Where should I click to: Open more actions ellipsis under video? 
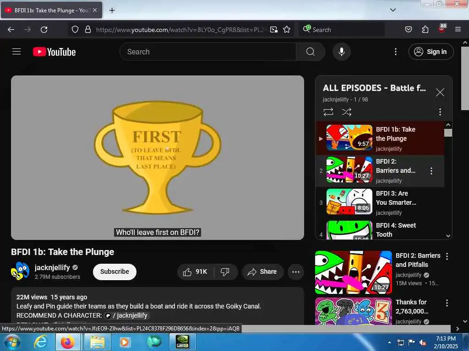tap(296, 271)
